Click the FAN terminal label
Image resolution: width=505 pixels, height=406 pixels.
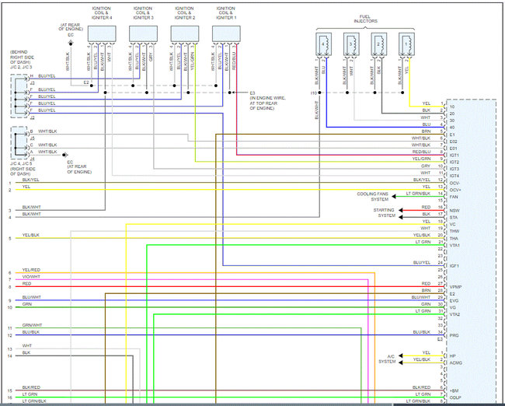click(x=454, y=197)
